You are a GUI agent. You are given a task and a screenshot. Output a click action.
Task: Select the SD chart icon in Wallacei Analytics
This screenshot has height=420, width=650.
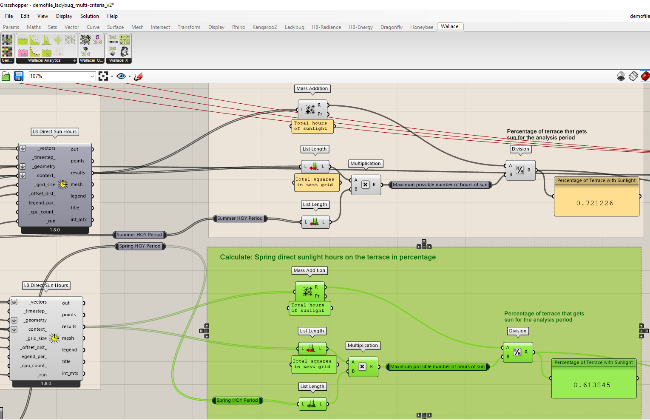click(x=47, y=52)
